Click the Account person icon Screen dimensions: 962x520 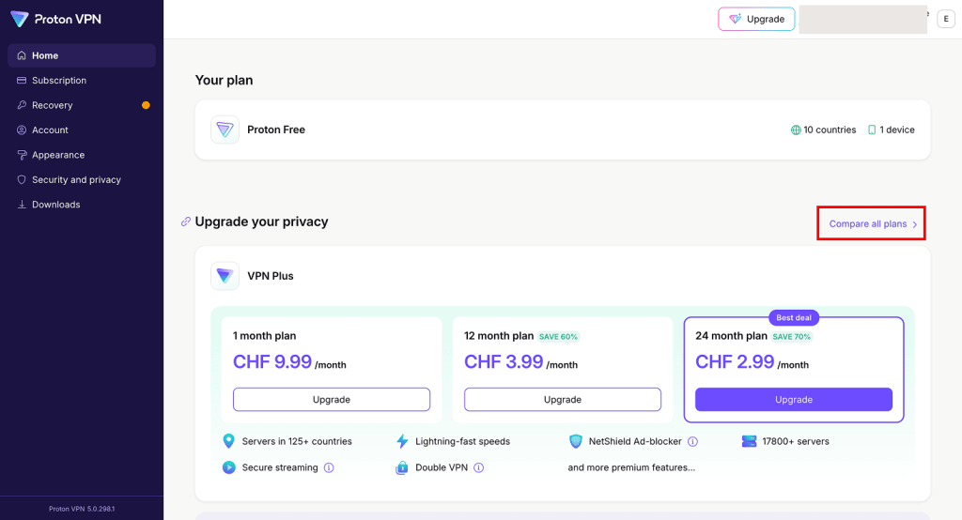22,130
